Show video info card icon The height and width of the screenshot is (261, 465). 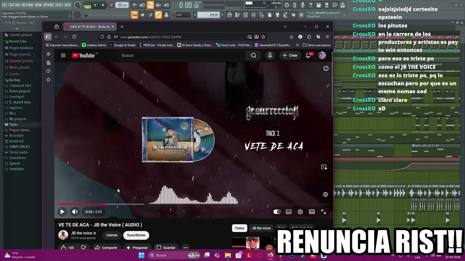(x=326, y=69)
